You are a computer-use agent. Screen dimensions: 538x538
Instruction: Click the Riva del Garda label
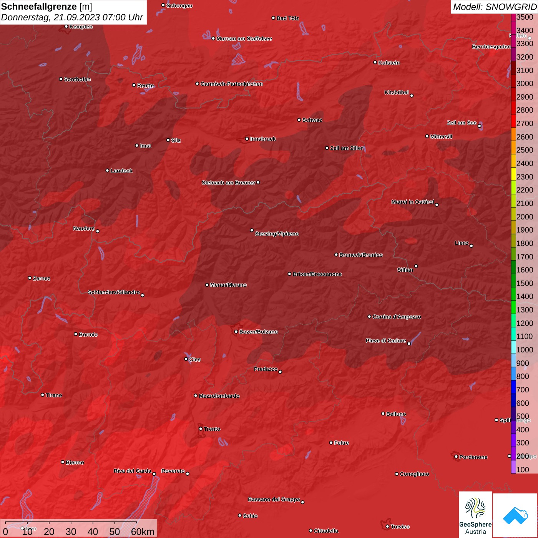point(133,471)
